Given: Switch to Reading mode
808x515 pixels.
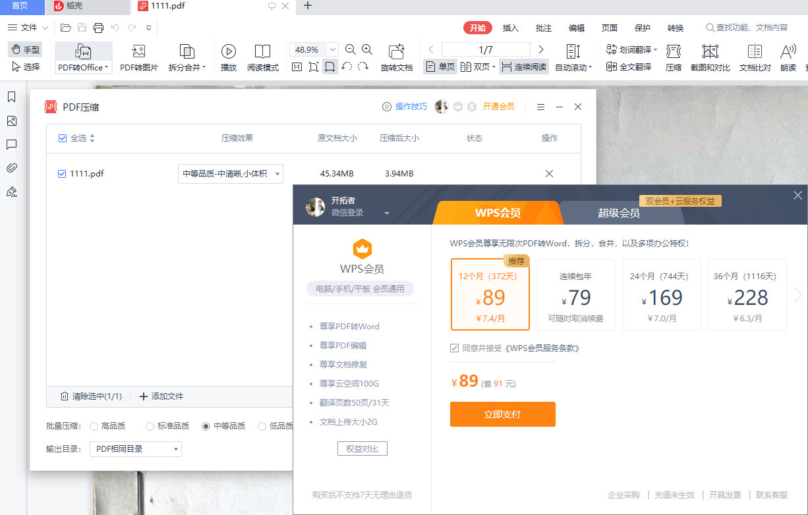Looking at the screenshot, I should [263, 58].
